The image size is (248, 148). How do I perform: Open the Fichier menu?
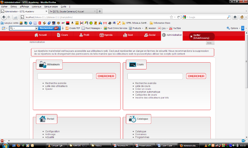pos(4,6)
